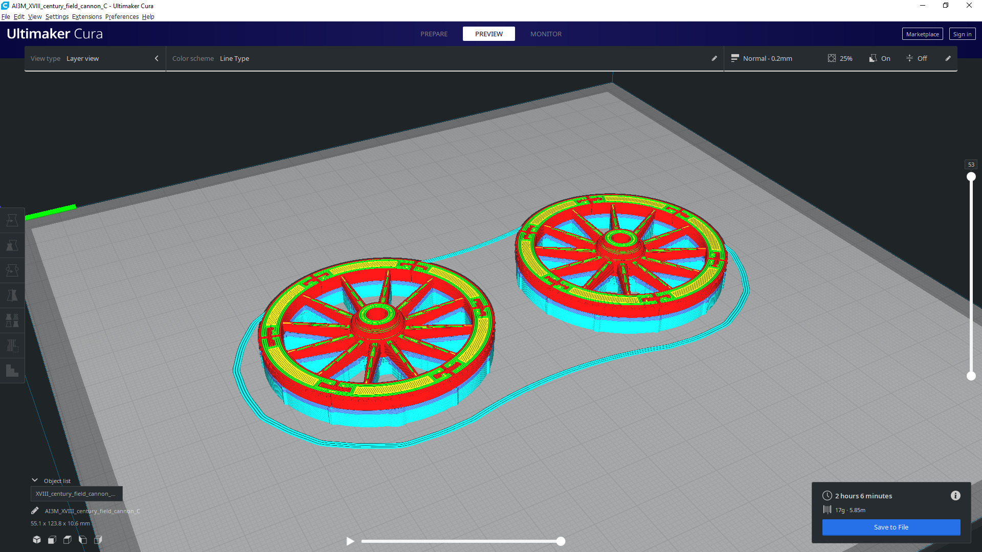Select the Scale tool in left toolbar
The height and width of the screenshot is (552, 982).
point(12,245)
